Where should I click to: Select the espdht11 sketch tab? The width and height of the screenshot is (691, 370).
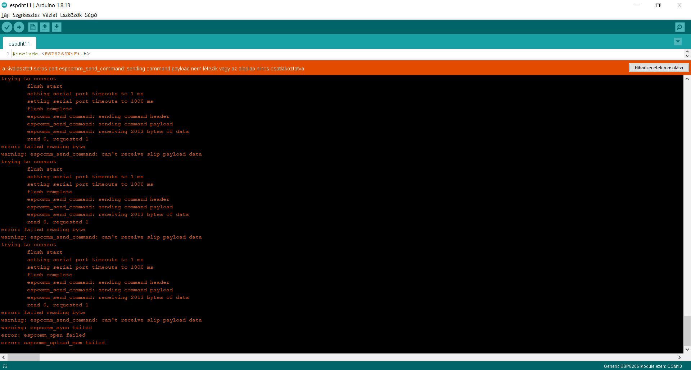click(19, 43)
